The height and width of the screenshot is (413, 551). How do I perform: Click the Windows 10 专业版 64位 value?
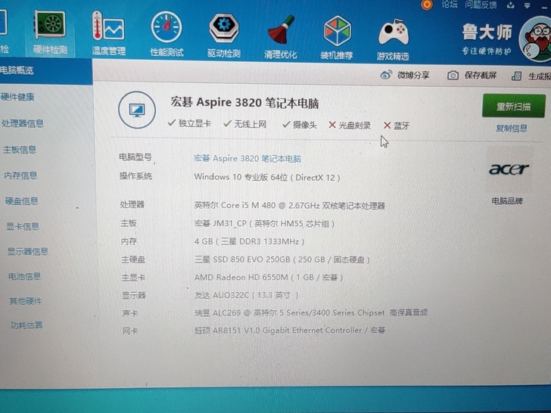(267, 177)
